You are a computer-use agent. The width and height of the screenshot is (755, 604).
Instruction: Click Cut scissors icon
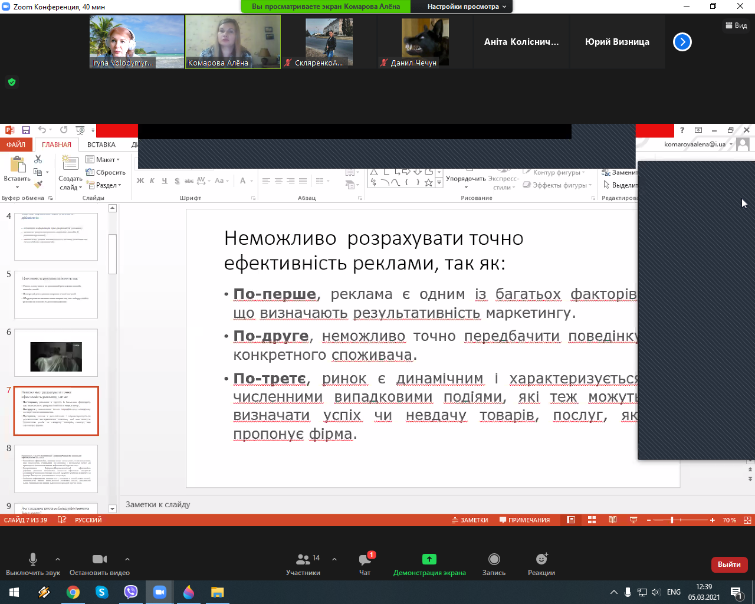pos(38,159)
